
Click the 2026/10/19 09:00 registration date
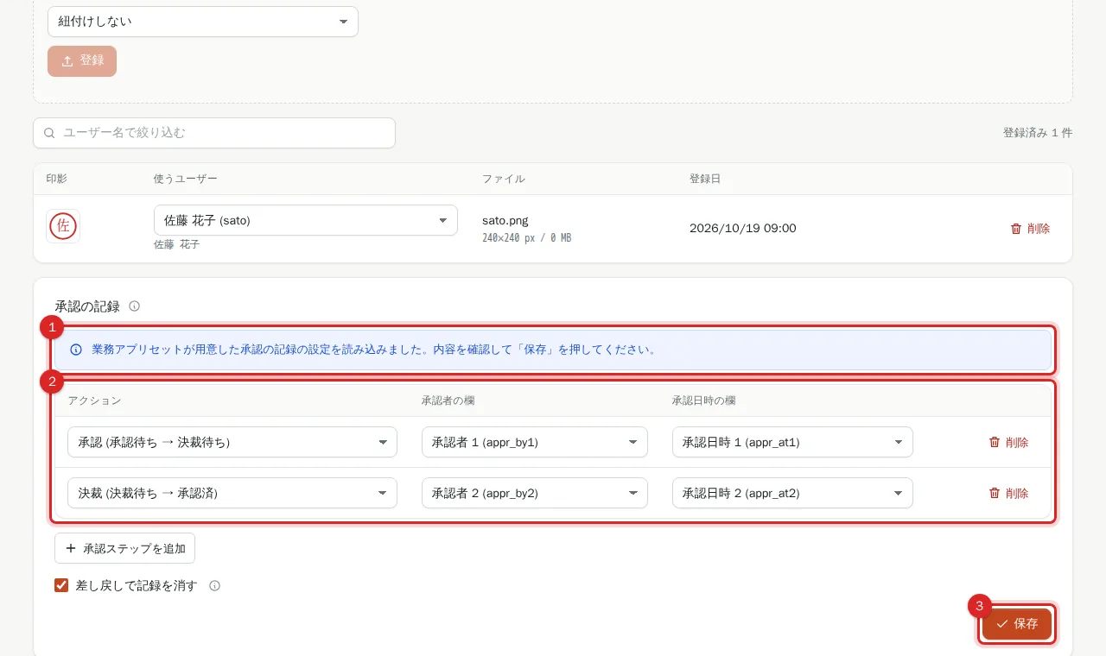pos(743,228)
